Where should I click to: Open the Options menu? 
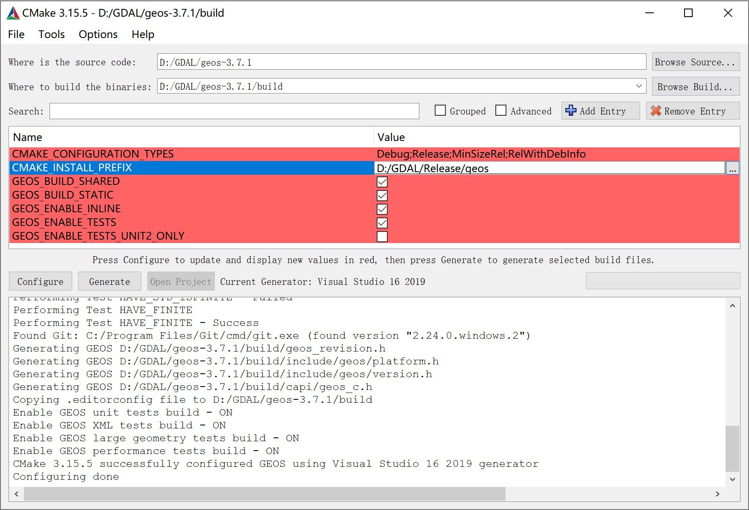coord(98,34)
